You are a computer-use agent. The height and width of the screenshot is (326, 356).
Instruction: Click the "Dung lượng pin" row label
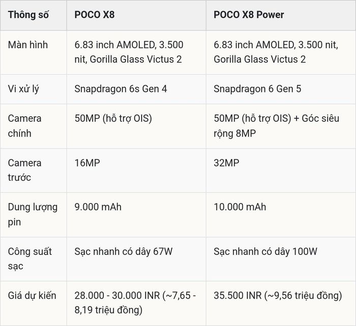33,214
